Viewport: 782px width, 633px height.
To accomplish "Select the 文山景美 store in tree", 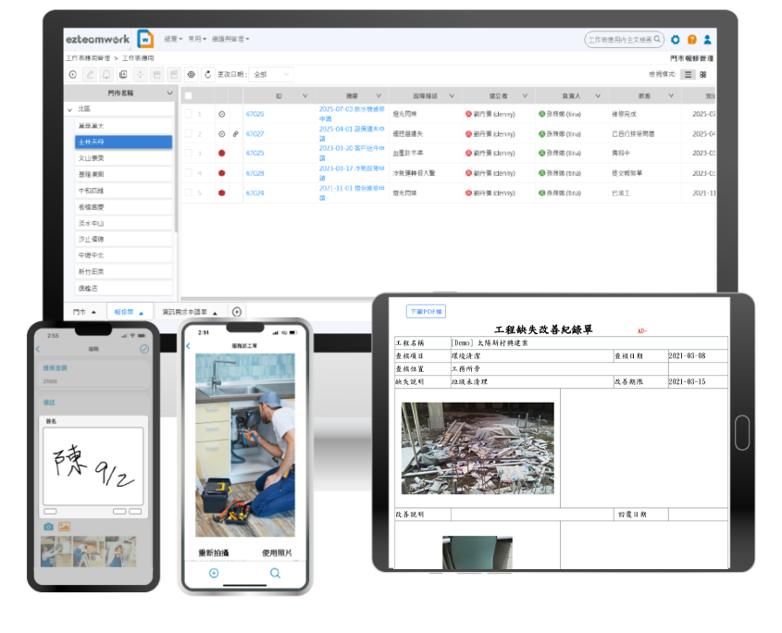I will click(123, 158).
